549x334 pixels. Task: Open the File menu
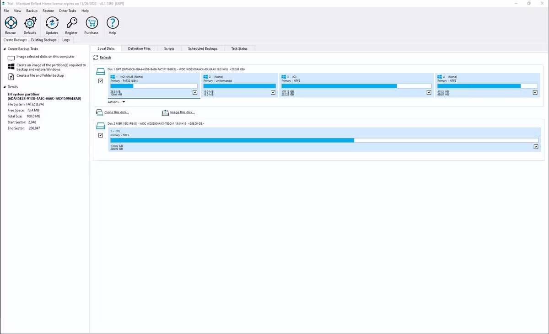coord(6,11)
